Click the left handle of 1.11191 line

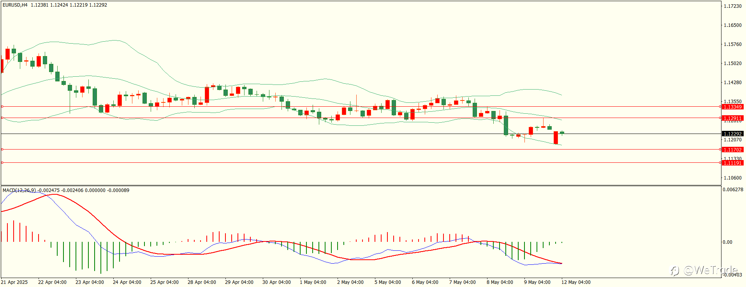click(x=2, y=162)
